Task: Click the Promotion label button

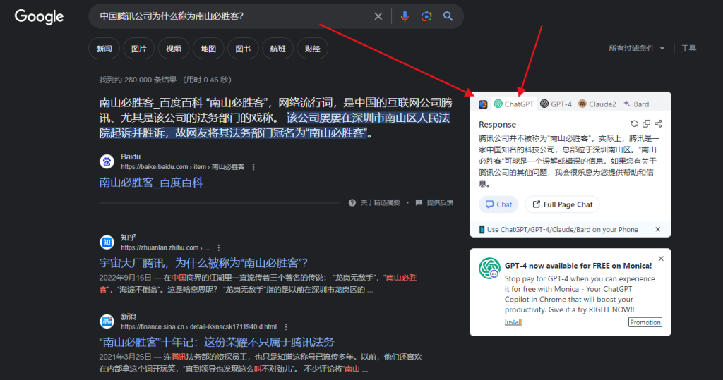Action: pos(645,322)
